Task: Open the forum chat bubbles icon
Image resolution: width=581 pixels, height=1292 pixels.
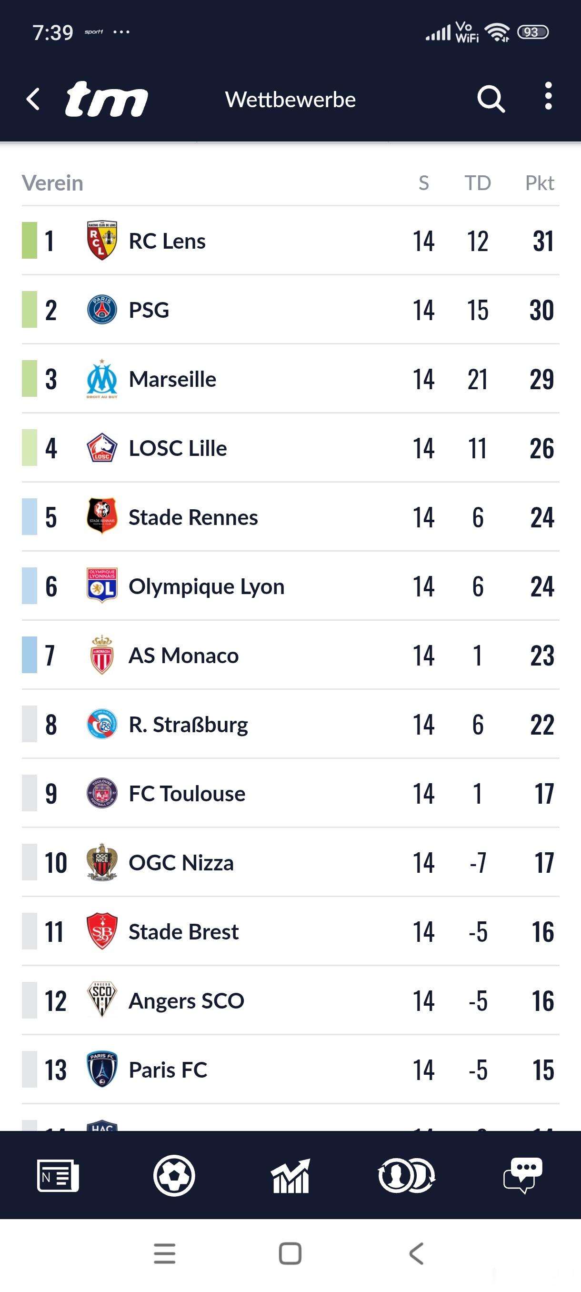Action: point(522,1175)
